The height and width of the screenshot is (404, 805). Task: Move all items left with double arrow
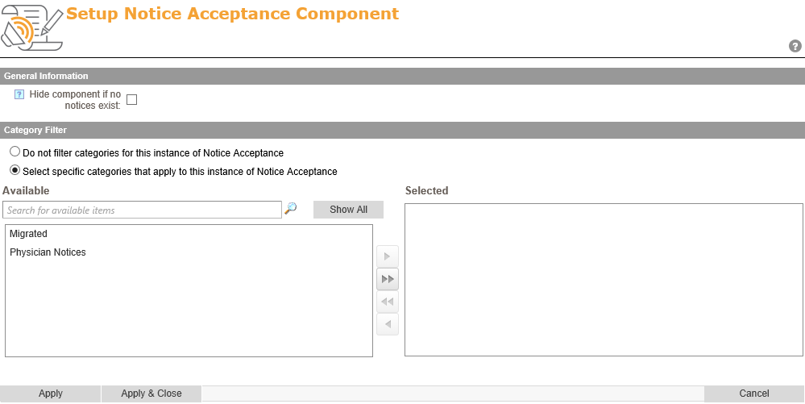pos(388,302)
